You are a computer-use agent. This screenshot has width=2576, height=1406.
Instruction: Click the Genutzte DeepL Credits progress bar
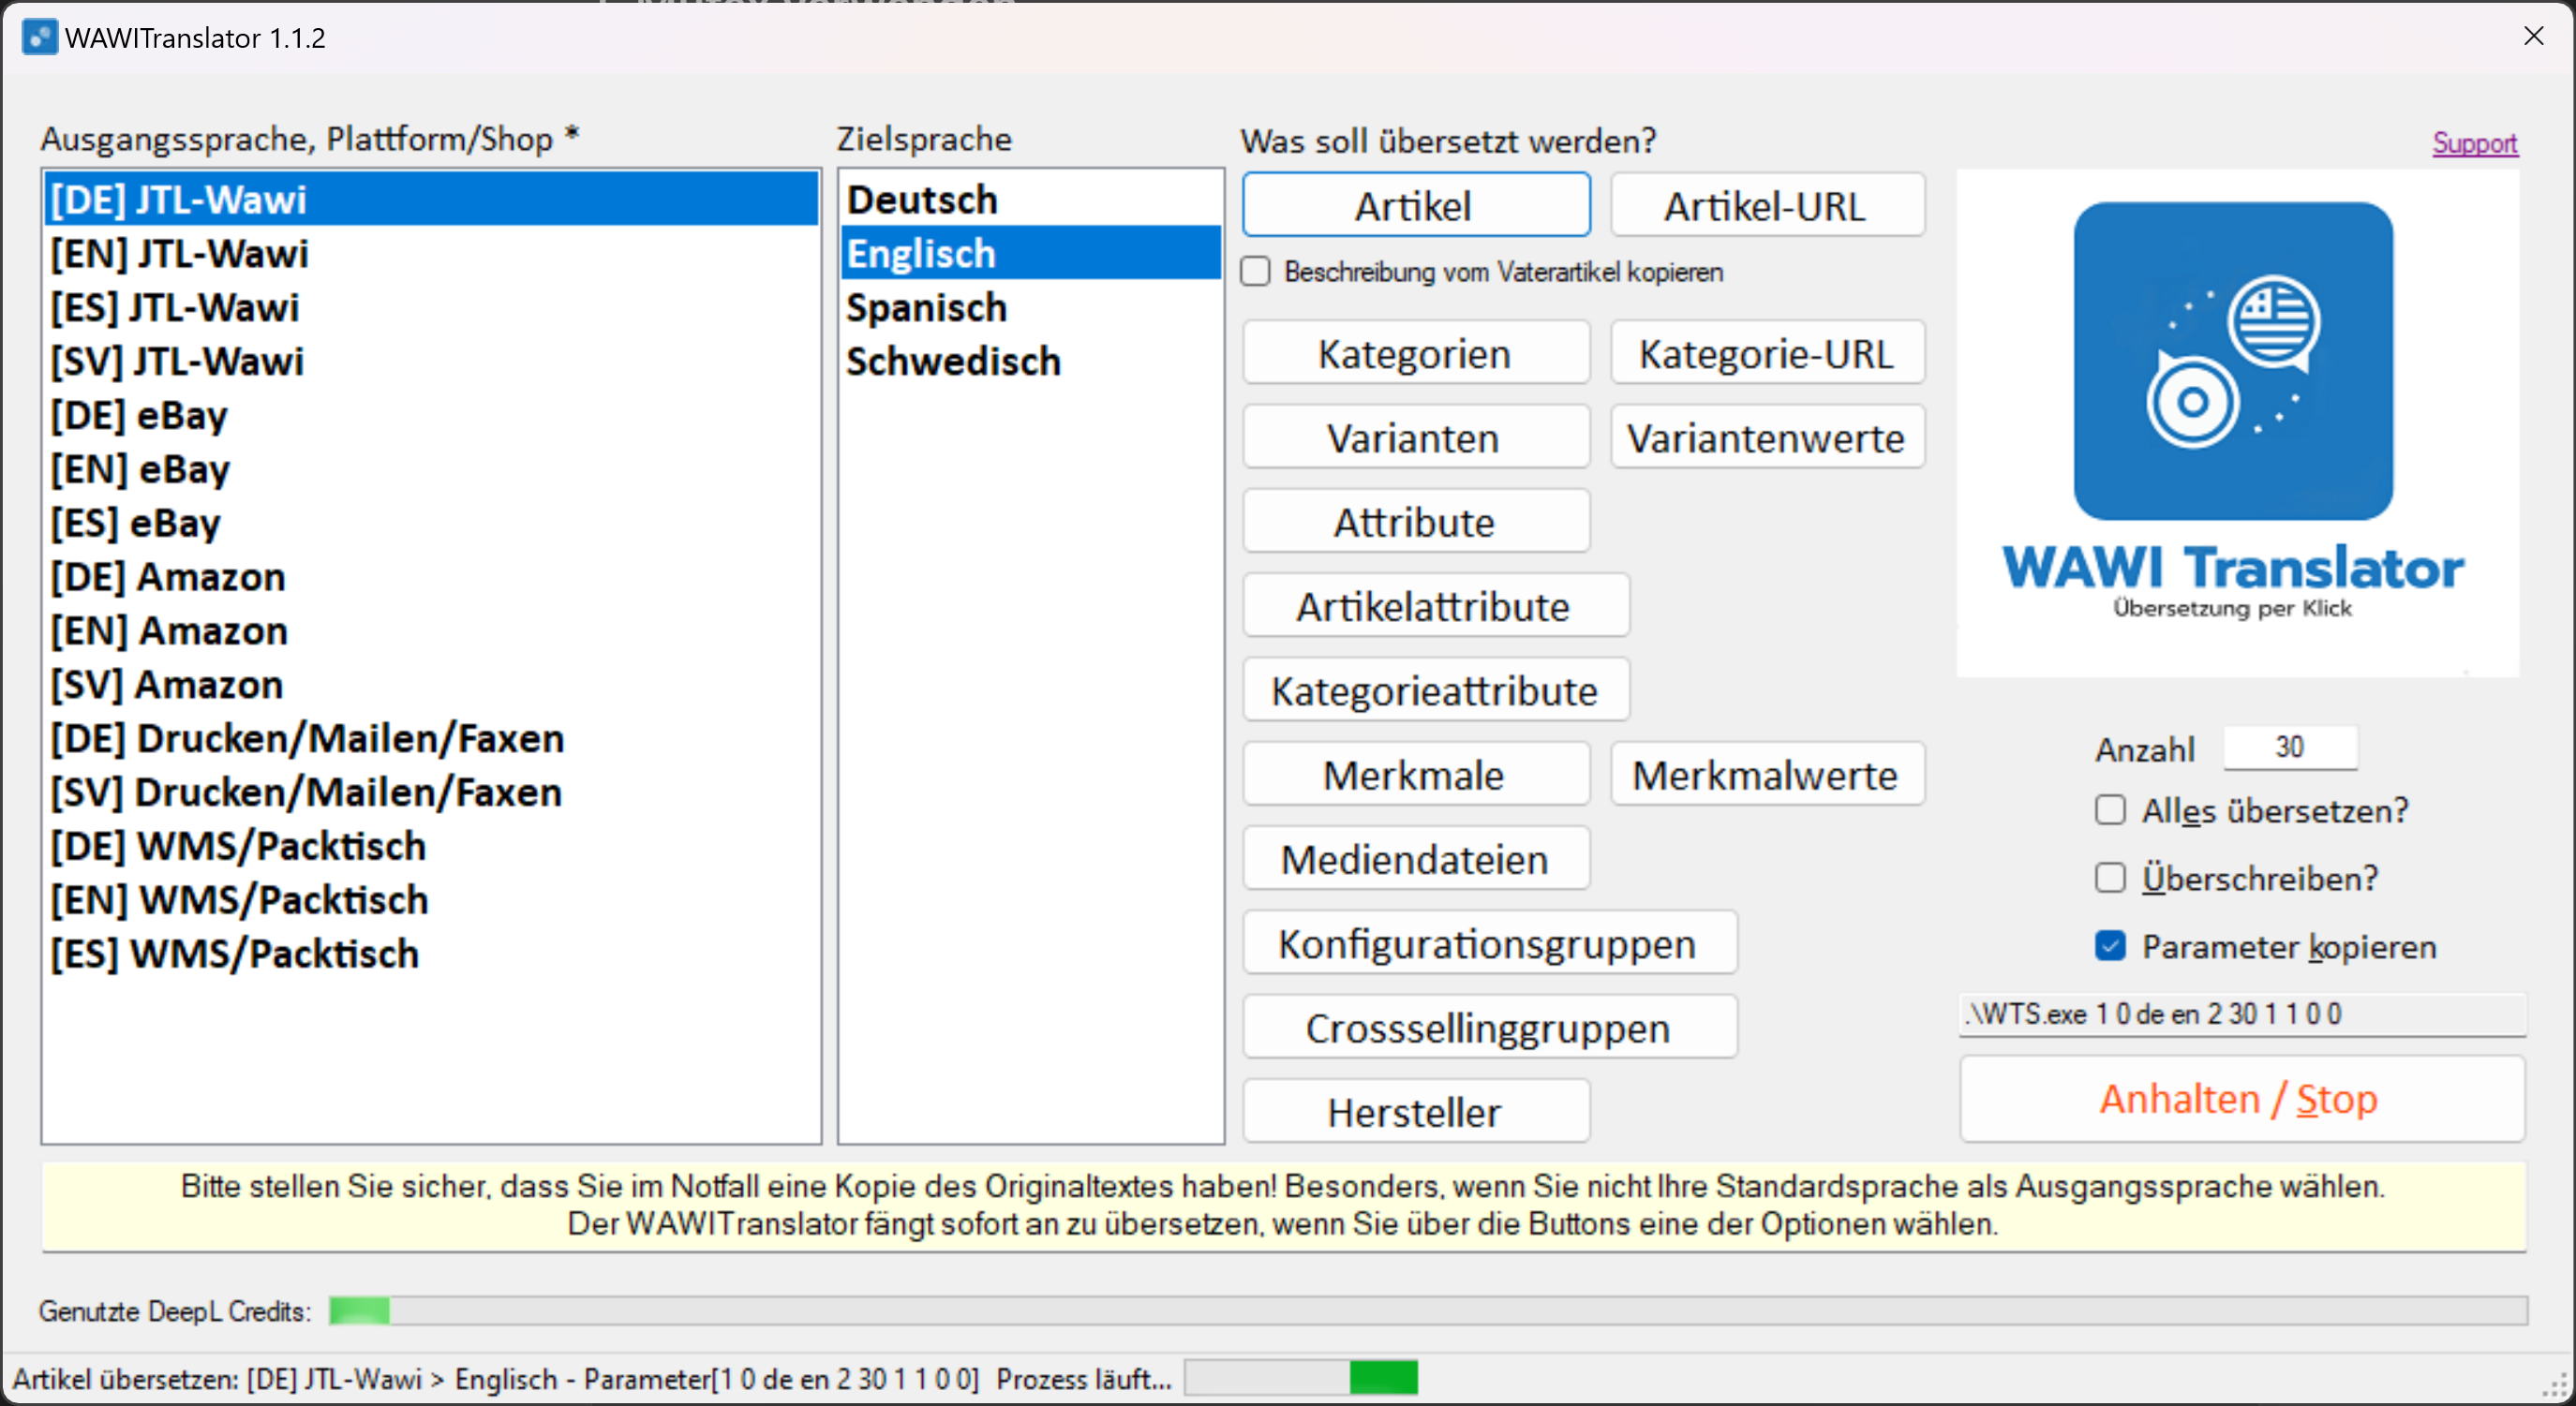click(x=1428, y=1310)
